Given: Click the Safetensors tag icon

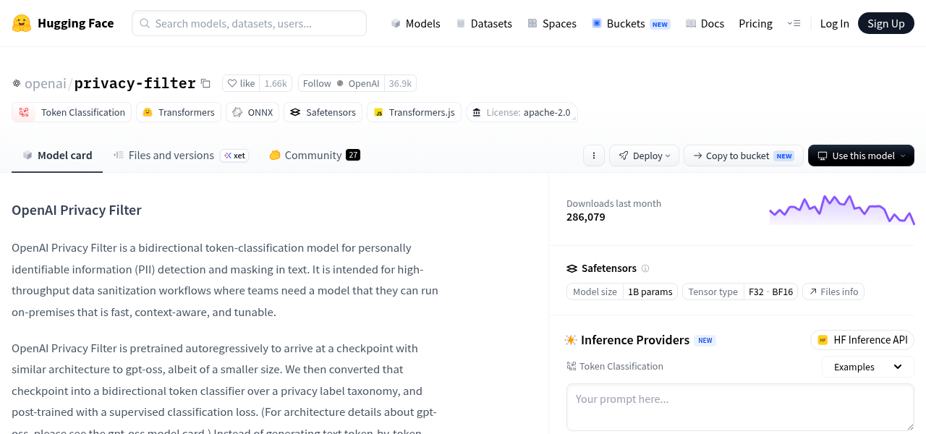Looking at the screenshot, I should [295, 112].
